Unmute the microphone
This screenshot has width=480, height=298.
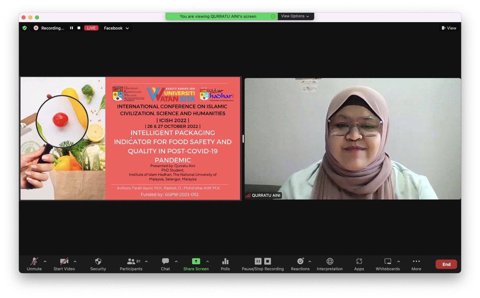pos(34,264)
